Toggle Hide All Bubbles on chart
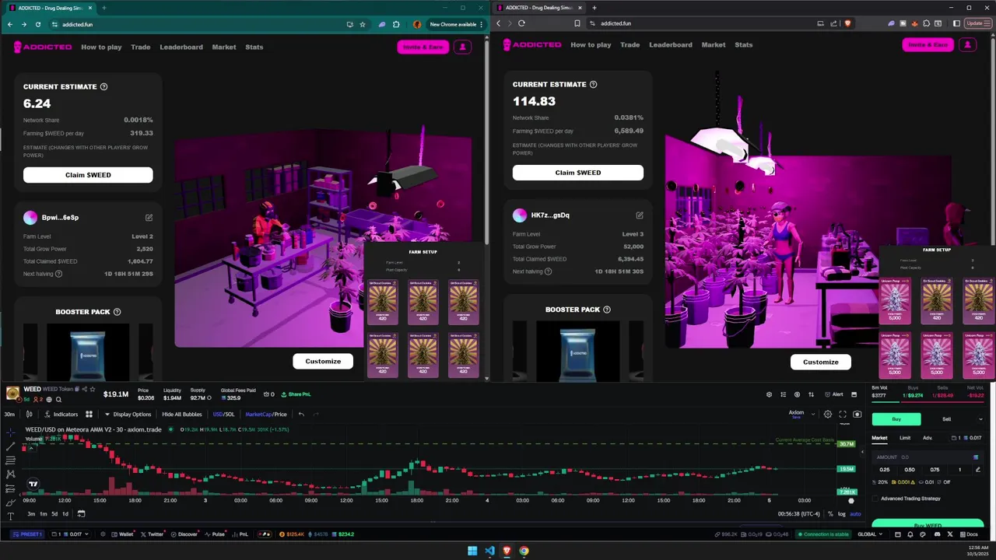Viewport: 996px width, 560px height. click(x=181, y=415)
